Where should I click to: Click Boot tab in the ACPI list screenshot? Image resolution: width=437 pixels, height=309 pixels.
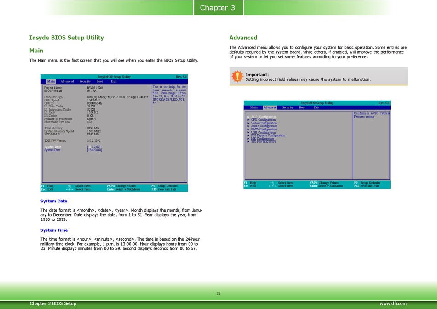click(302, 107)
